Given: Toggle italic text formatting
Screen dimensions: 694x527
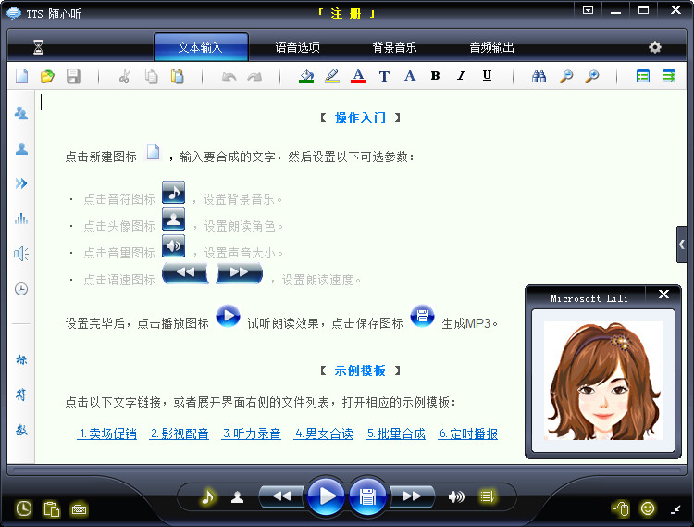Looking at the screenshot, I should pos(461,77).
